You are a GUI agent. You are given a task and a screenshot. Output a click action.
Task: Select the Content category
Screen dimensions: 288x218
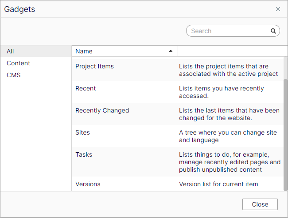tap(18, 63)
